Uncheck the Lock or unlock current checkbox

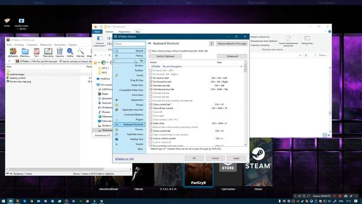(151, 138)
